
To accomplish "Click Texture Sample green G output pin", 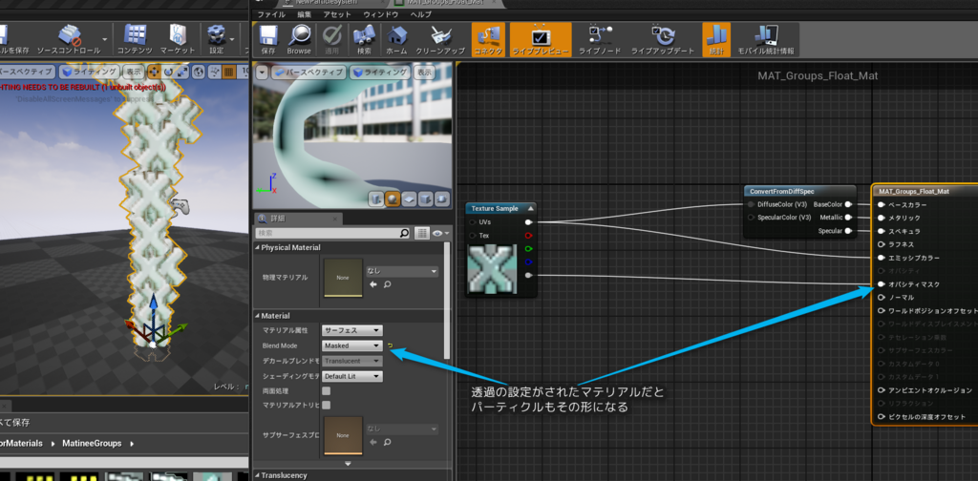I will tap(529, 248).
